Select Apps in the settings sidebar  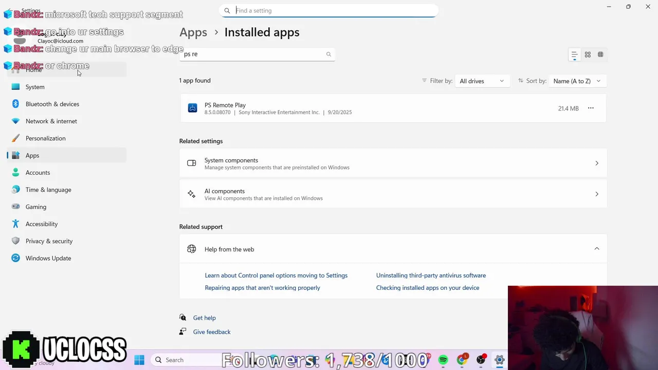[x=66, y=155]
